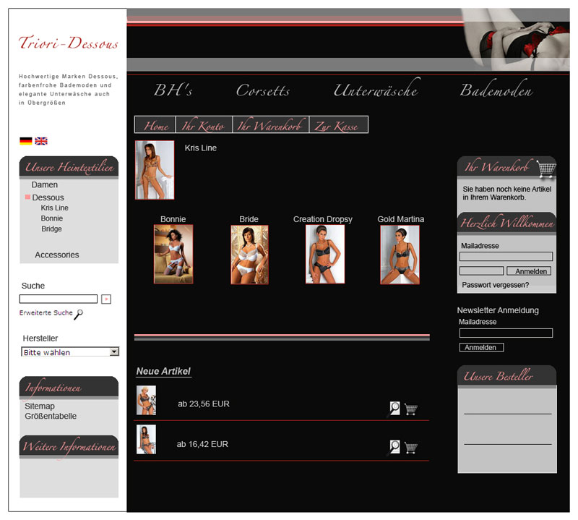This screenshot has width=578, height=520.
Task: Open the Bride collection thumbnail
Action: click(x=249, y=255)
